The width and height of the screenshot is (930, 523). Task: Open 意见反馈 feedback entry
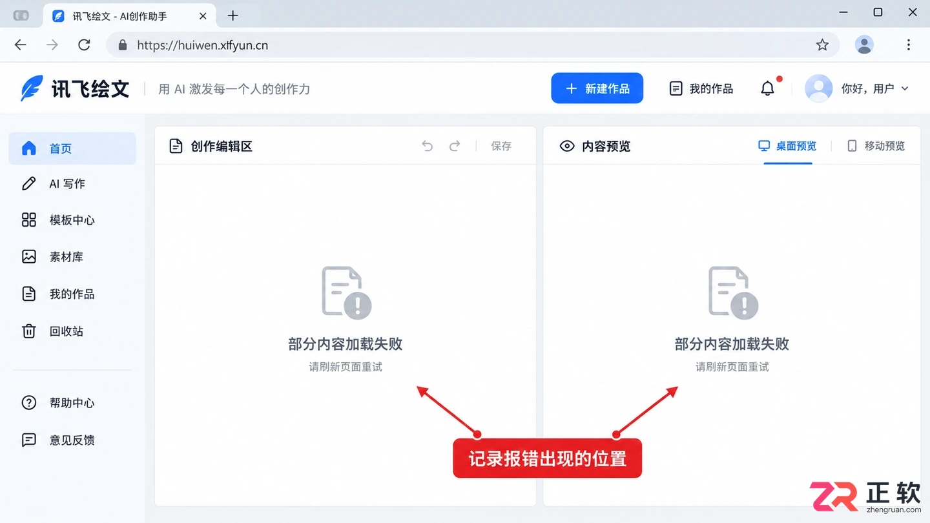point(72,440)
